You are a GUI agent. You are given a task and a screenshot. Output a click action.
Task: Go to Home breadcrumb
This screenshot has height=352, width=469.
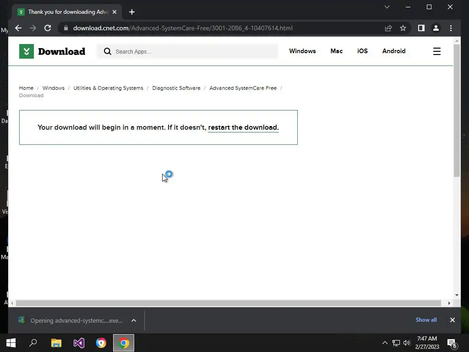coord(26,88)
